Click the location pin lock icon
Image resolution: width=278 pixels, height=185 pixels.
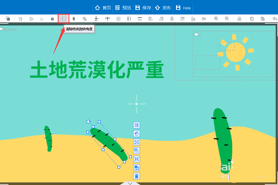point(84,19)
